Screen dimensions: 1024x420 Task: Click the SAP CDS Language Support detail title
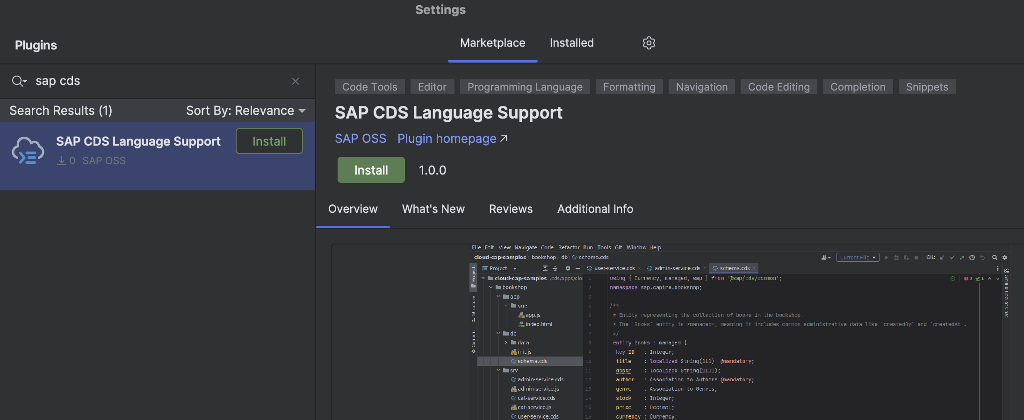click(x=449, y=113)
